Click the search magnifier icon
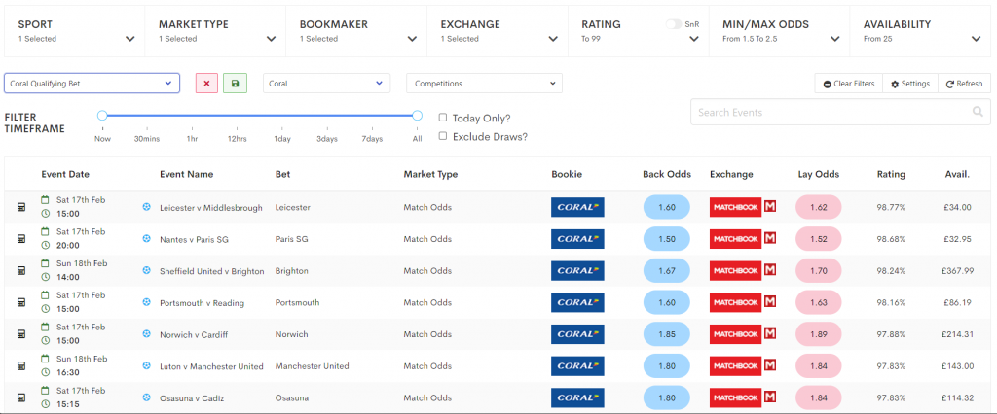The image size is (997, 414). coord(978,113)
